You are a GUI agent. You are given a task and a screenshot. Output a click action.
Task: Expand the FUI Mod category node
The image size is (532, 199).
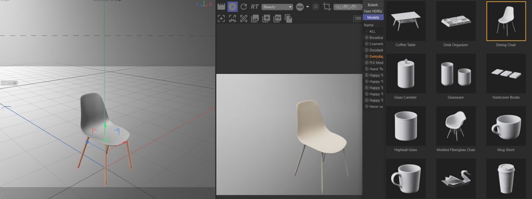coord(366,63)
